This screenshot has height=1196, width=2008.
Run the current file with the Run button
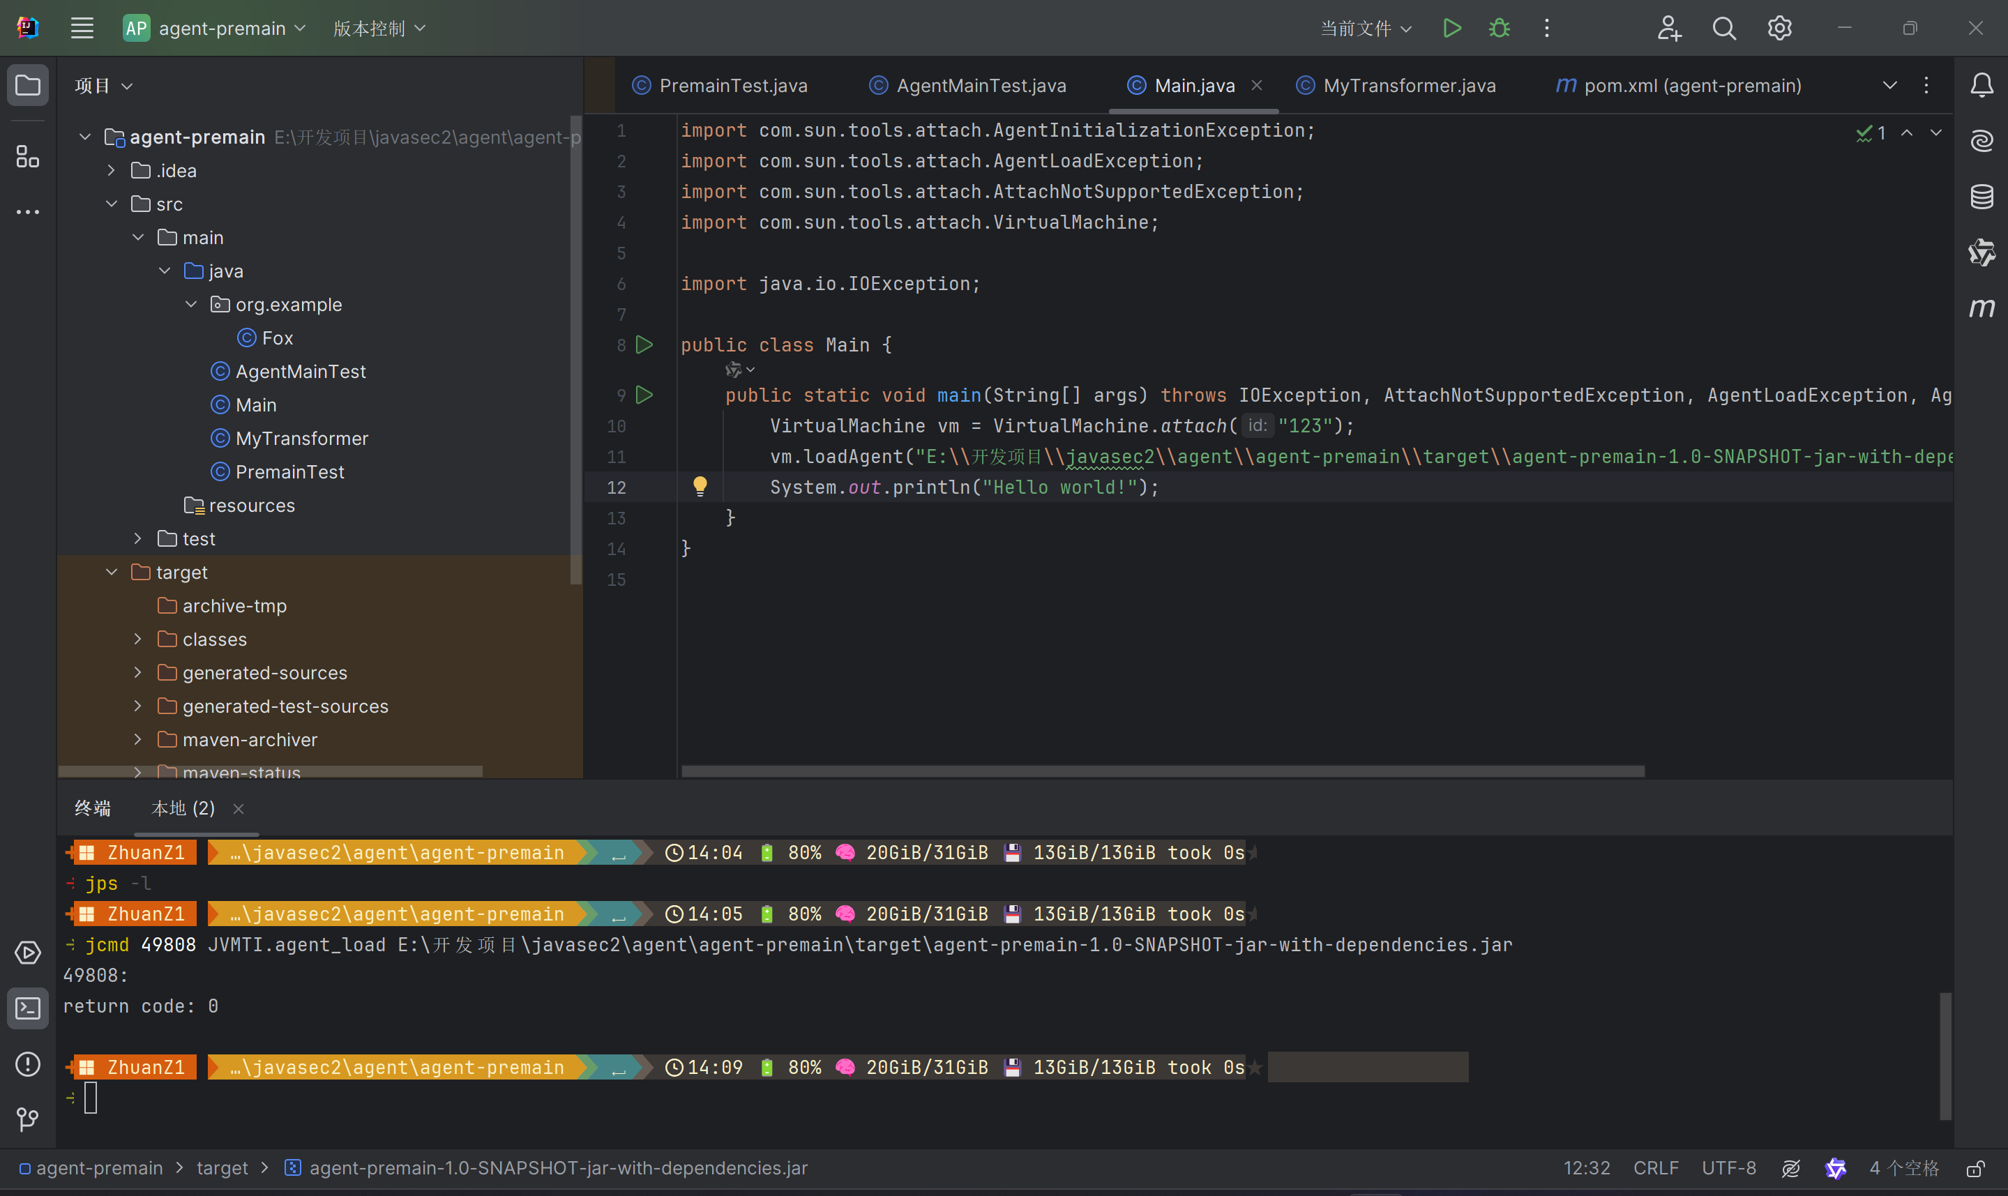[1451, 28]
